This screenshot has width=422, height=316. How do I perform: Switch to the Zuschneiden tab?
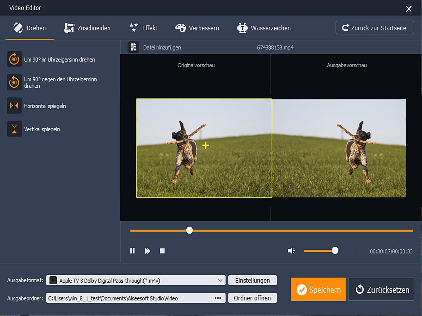point(87,28)
